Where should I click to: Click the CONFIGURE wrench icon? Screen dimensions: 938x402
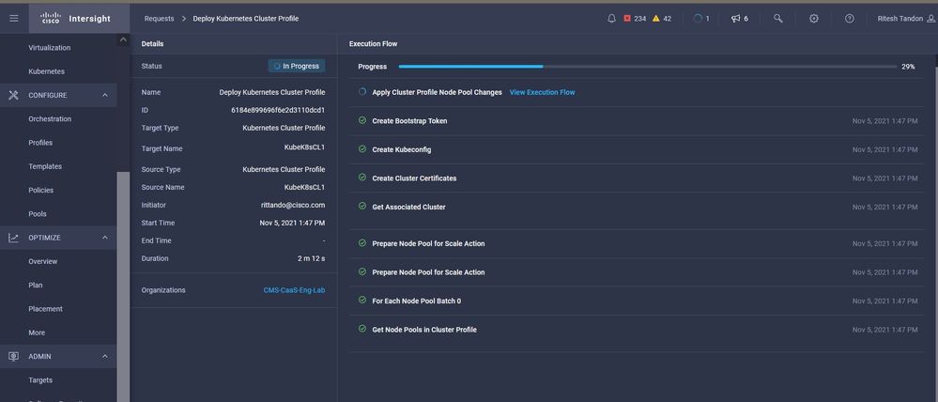(x=13, y=95)
